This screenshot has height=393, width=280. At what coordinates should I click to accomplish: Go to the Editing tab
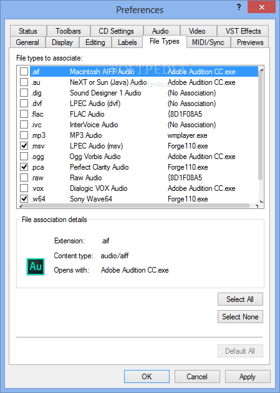click(x=95, y=42)
